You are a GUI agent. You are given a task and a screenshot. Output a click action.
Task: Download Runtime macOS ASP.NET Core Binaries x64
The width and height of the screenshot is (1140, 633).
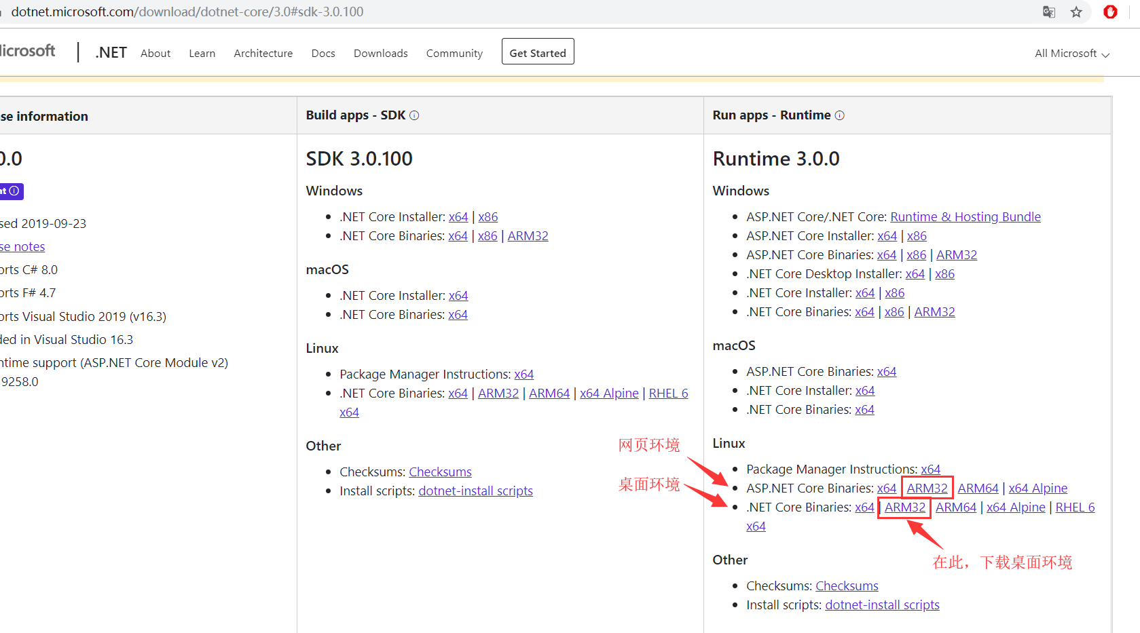point(887,372)
